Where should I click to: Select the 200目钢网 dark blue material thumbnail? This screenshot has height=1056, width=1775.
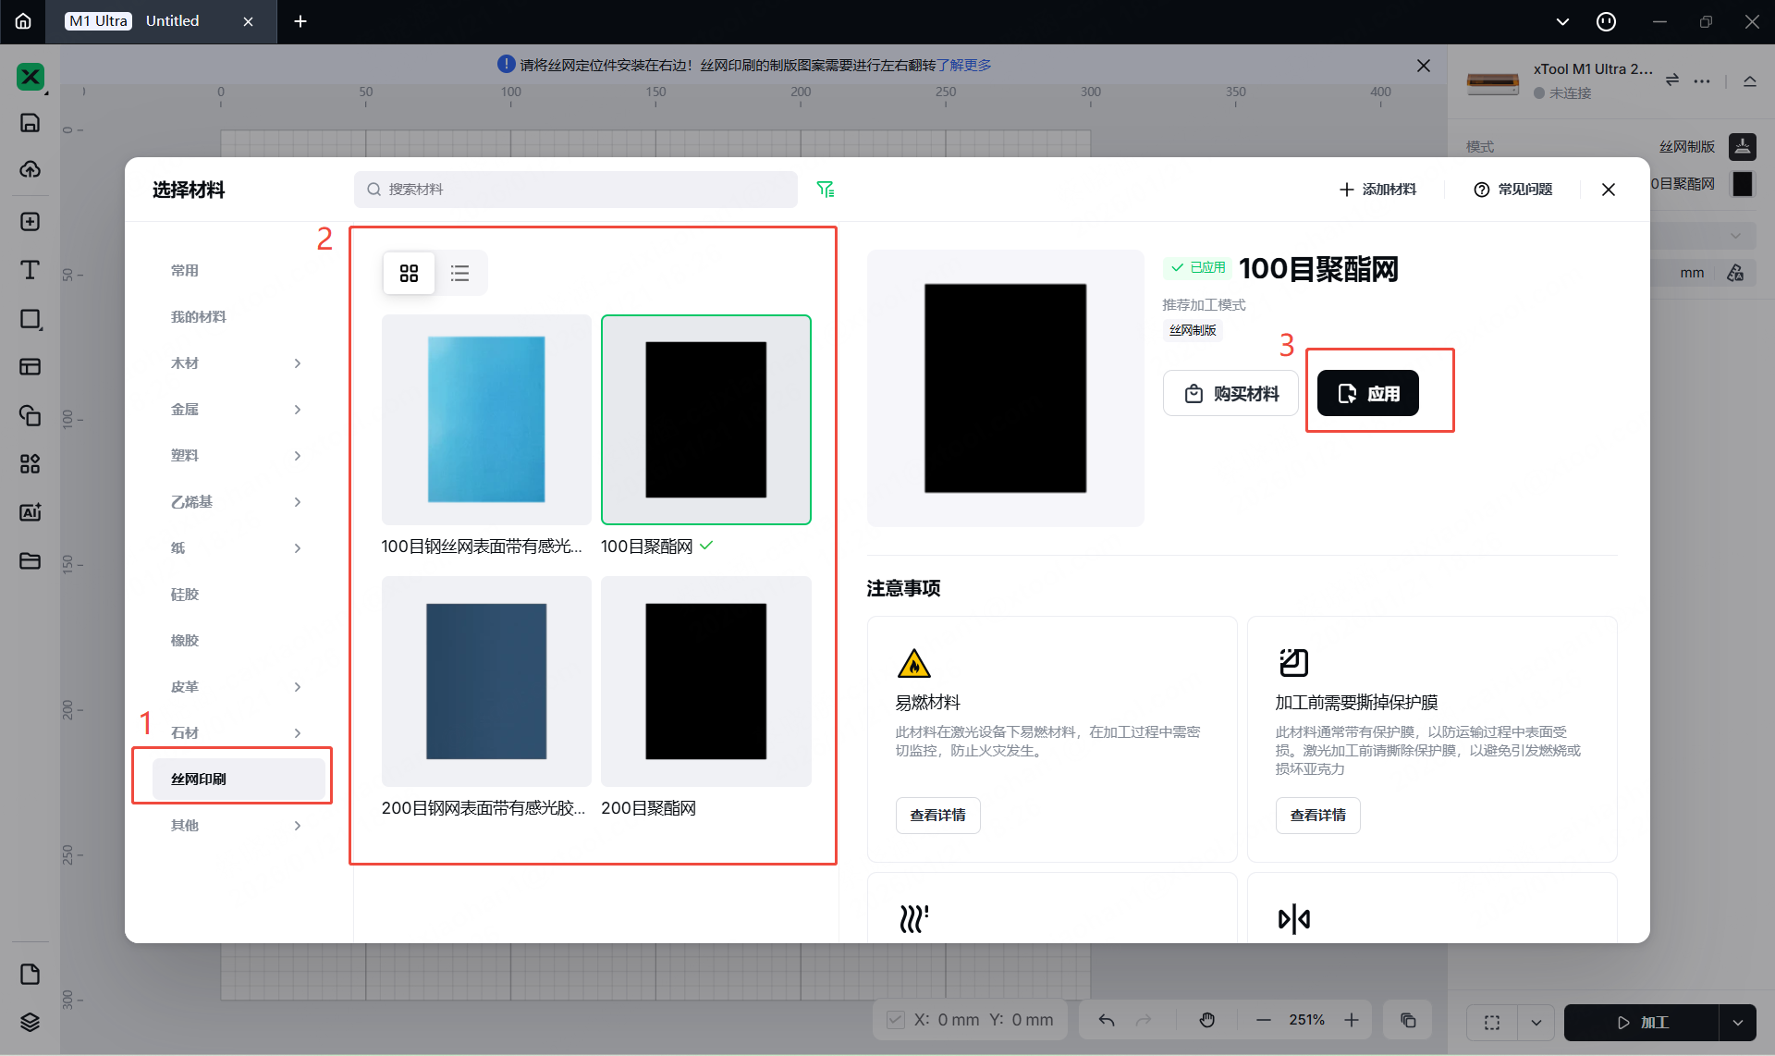coord(486,681)
